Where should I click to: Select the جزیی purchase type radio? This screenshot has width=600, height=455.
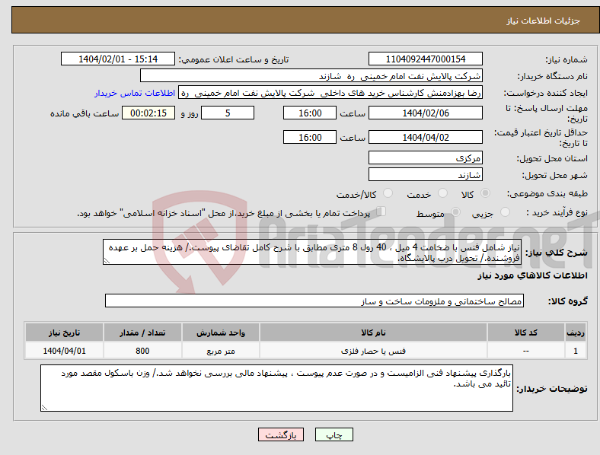click(x=505, y=212)
